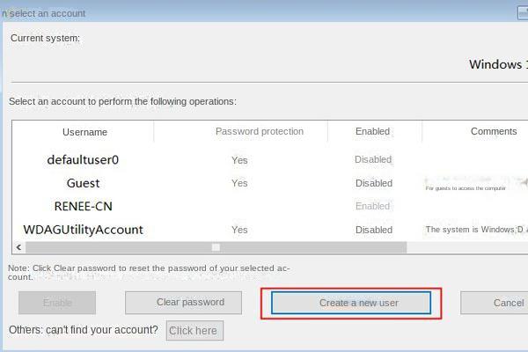
Task: Click the Enabled column header
Action: (x=375, y=131)
